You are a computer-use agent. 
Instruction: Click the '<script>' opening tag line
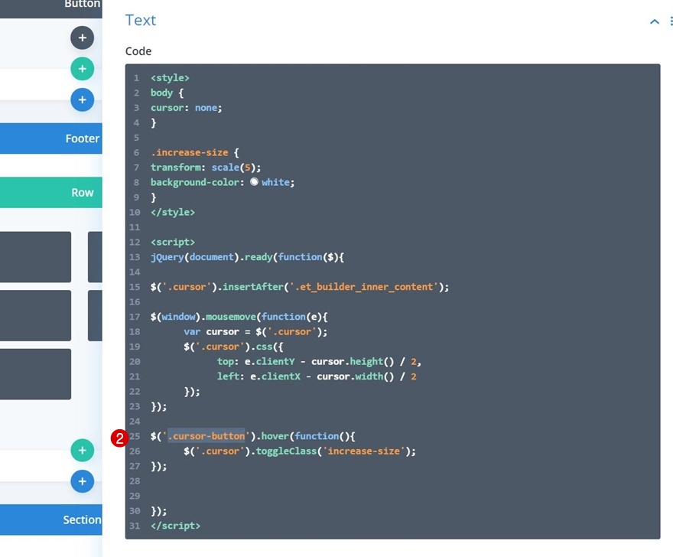[173, 243]
